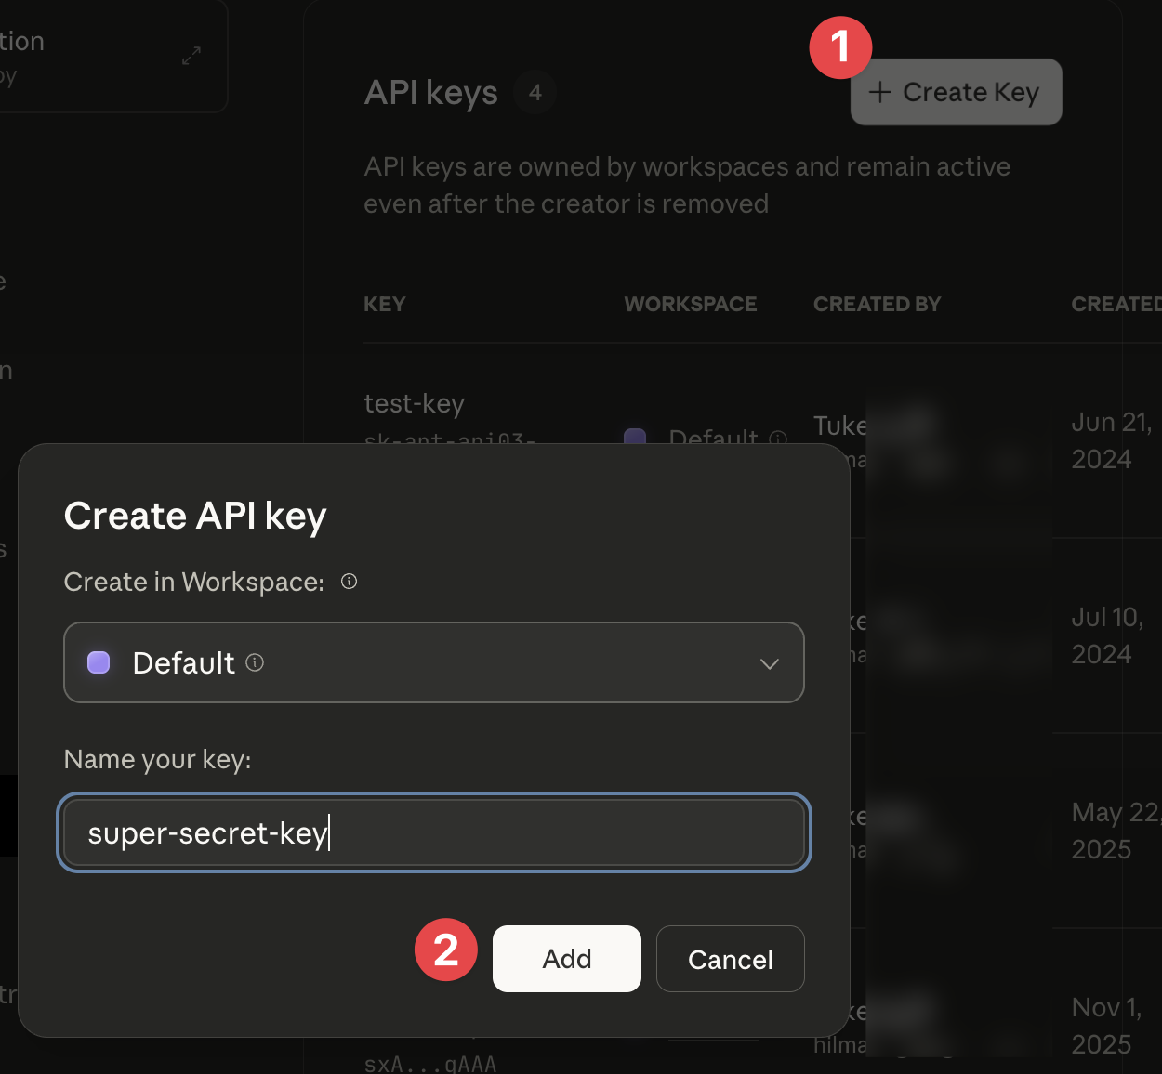Screen dimensions: 1162x1074
Task: Click the Name your key label
Action: click(157, 759)
